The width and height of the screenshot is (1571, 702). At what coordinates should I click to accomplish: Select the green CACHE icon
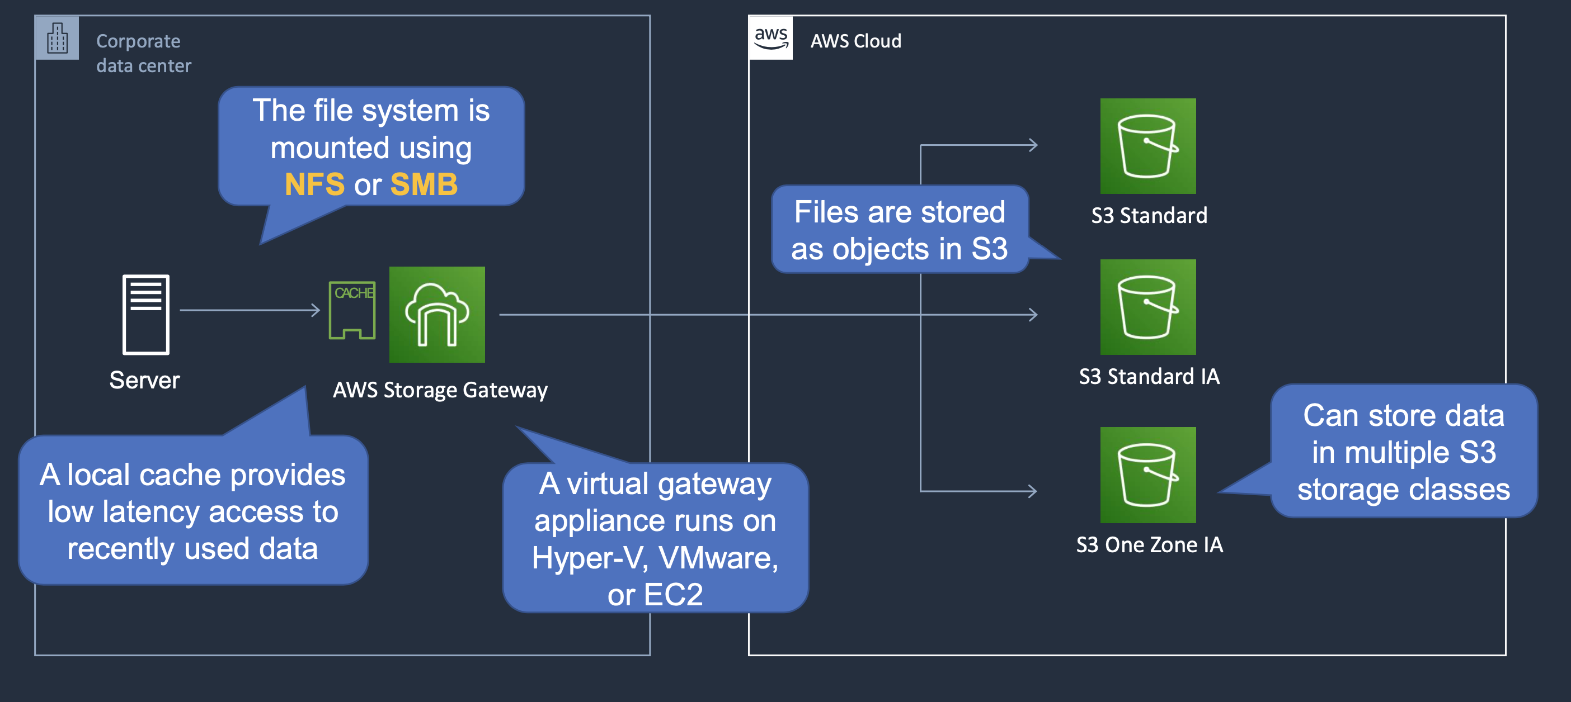pyautogui.click(x=352, y=310)
